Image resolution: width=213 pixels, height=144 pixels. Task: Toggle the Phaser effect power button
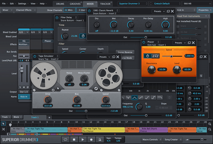[144, 42]
